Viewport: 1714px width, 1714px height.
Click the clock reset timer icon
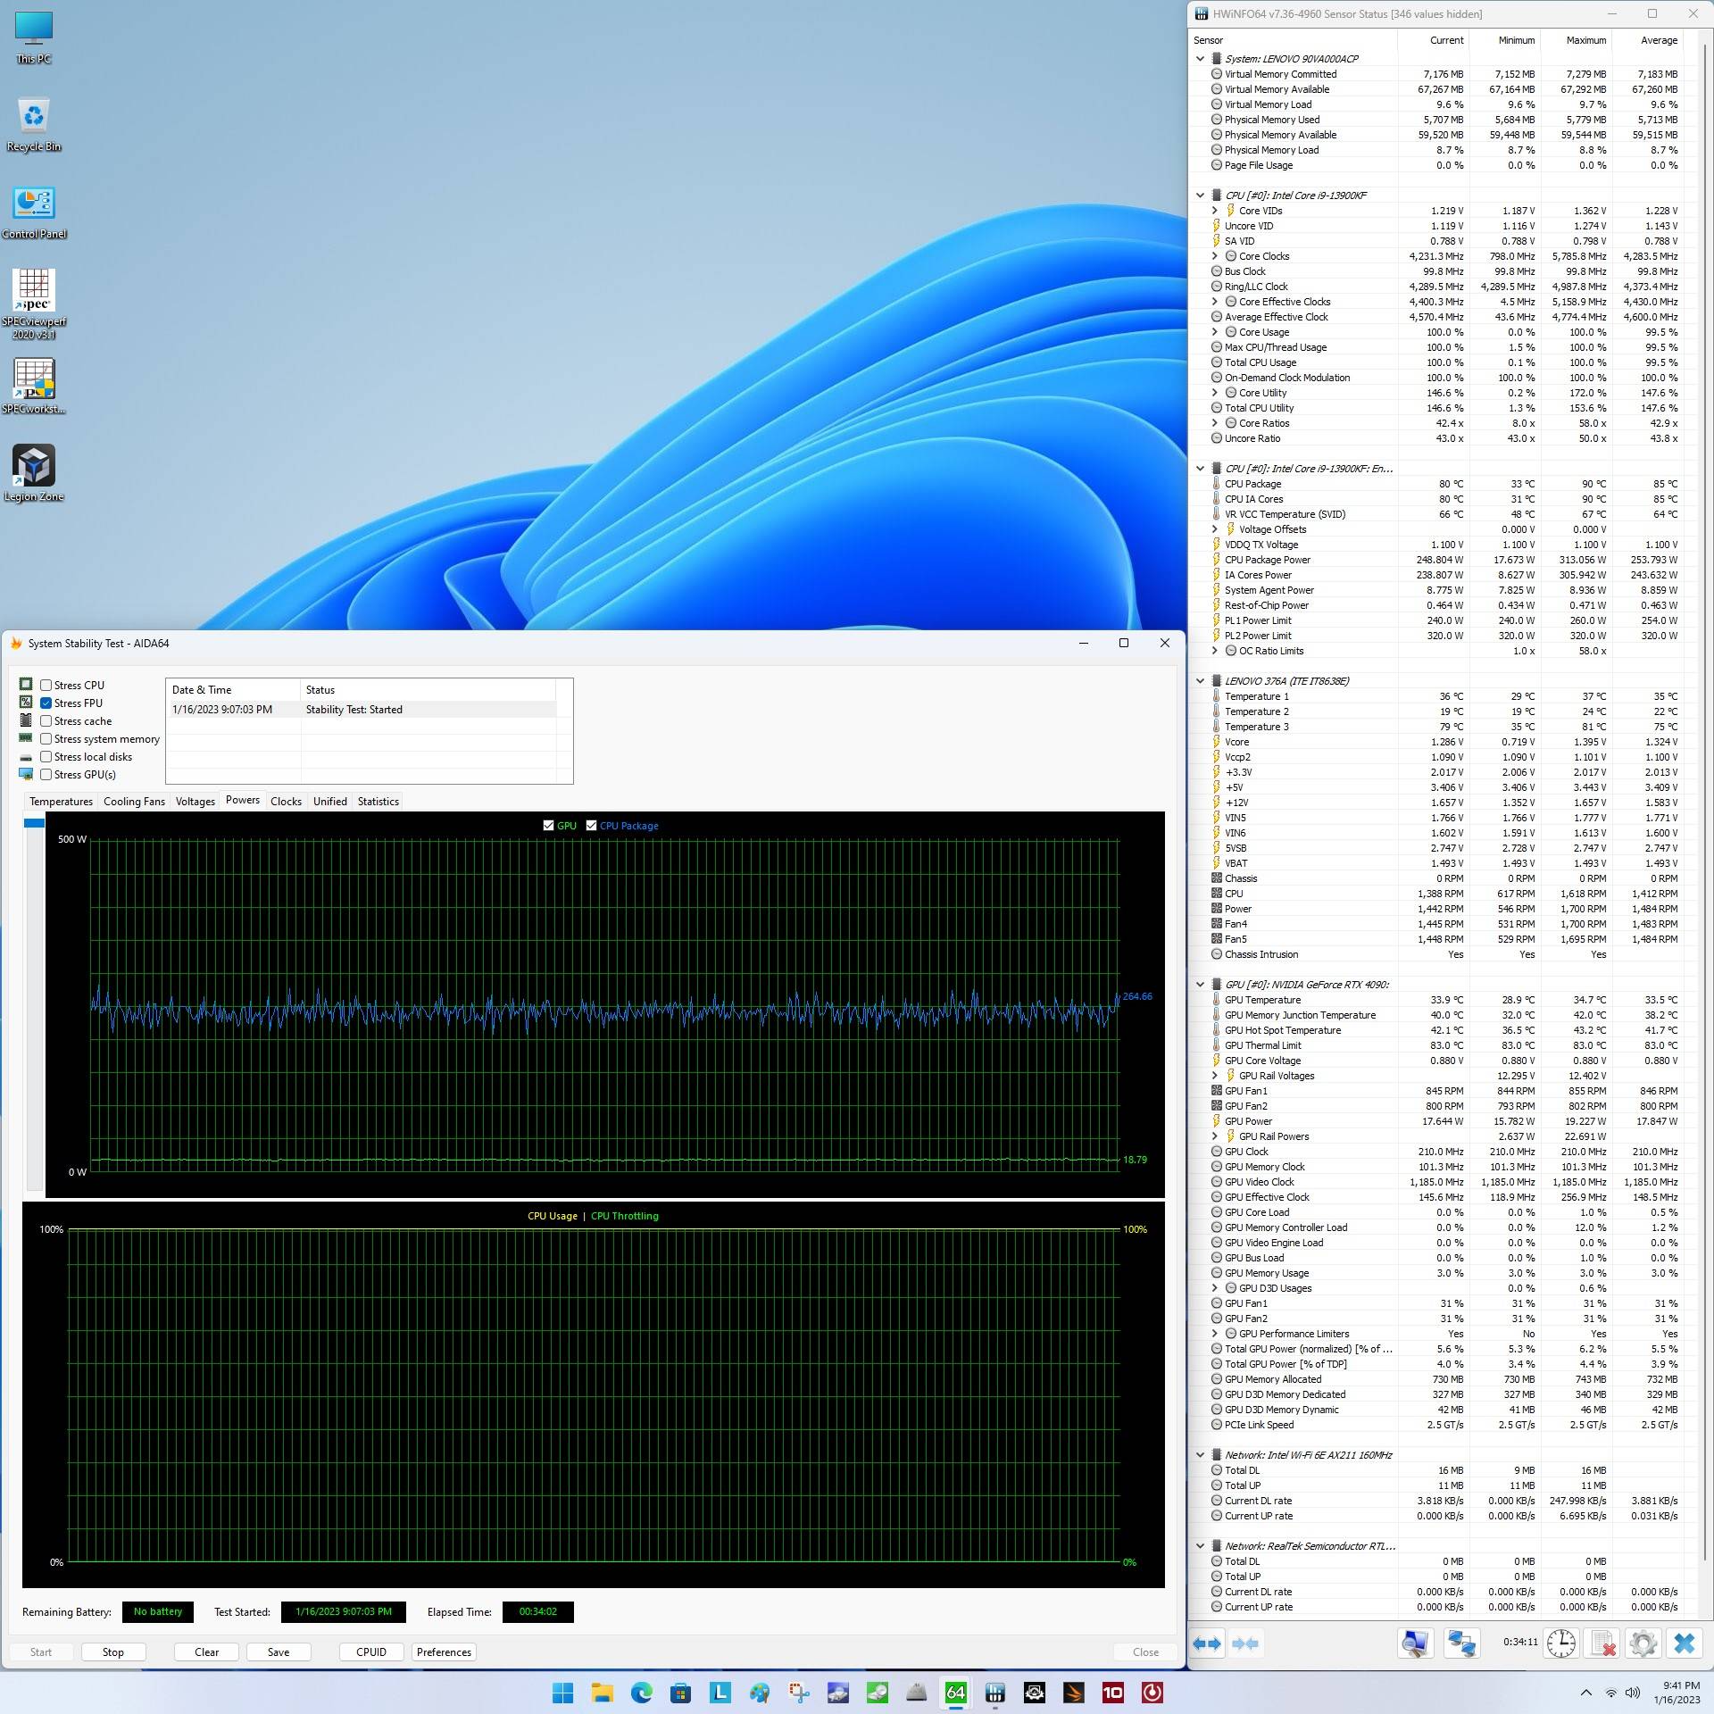(1560, 1643)
